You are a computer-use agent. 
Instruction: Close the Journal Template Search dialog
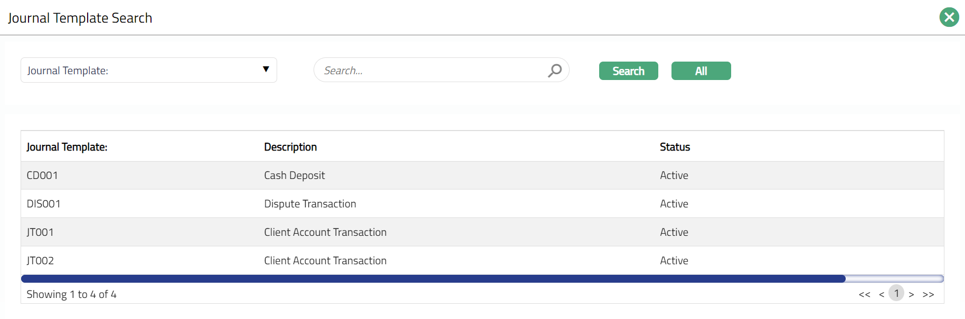click(x=949, y=17)
